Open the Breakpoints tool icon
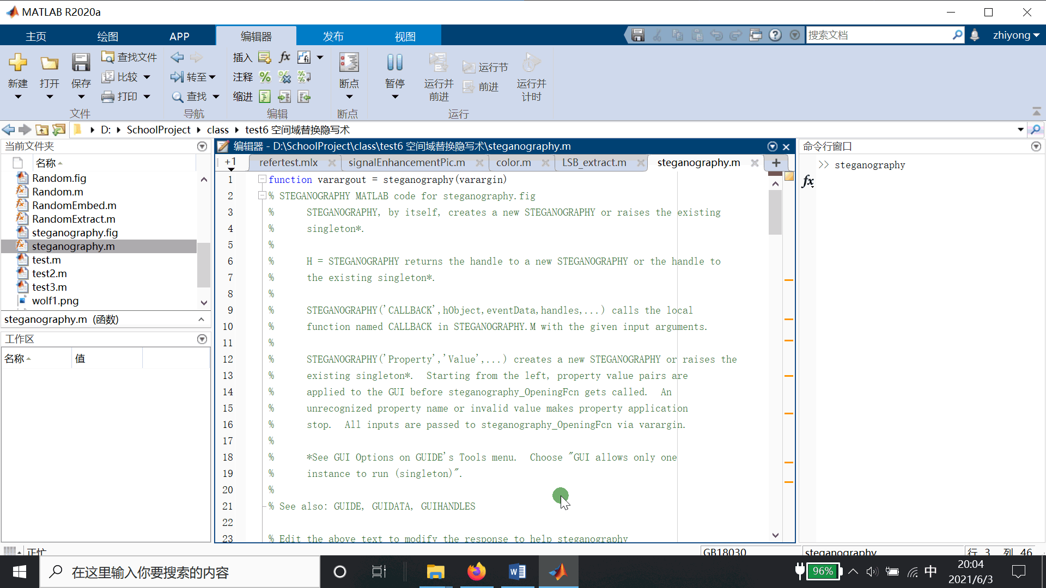 [x=349, y=63]
